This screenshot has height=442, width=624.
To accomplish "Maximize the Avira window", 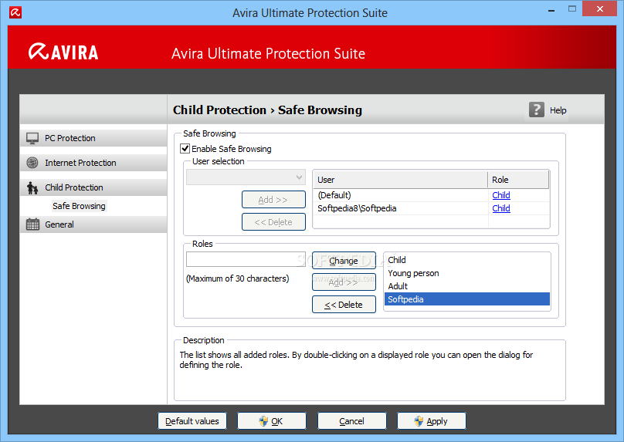I will 571,8.
